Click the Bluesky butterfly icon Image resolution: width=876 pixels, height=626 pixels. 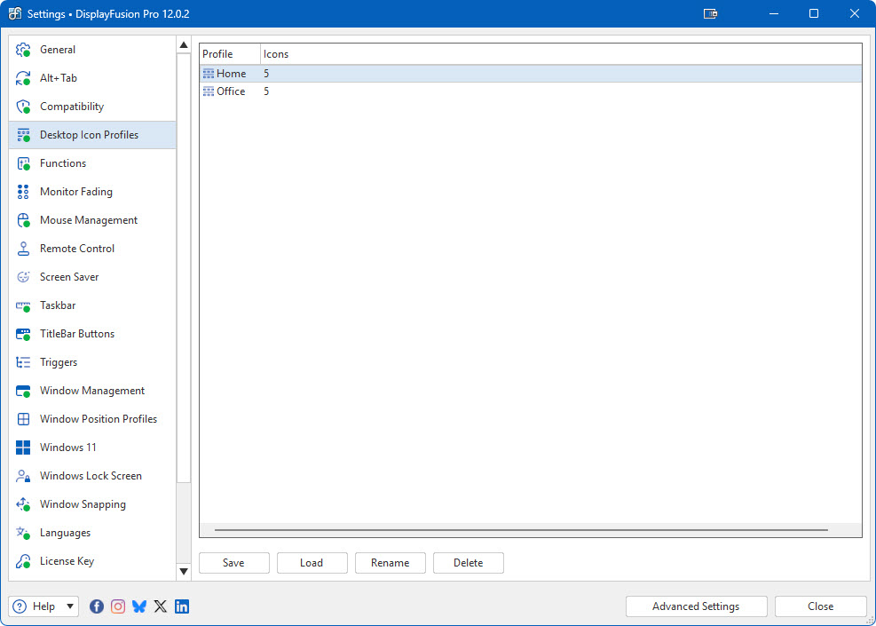[139, 606]
